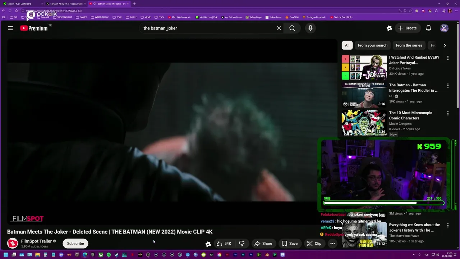Image resolution: width=460 pixels, height=259 pixels.
Task: Open File Explorer from the taskbar
Action: (x=37, y=255)
